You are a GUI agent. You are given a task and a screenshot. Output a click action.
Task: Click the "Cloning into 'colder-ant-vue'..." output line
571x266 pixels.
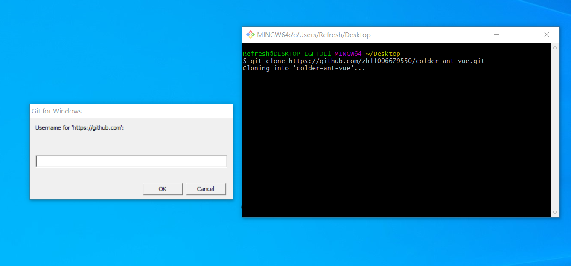click(304, 68)
